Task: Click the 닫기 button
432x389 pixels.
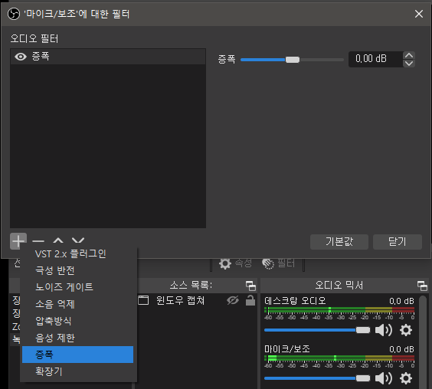Action: pyautogui.click(x=398, y=242)
